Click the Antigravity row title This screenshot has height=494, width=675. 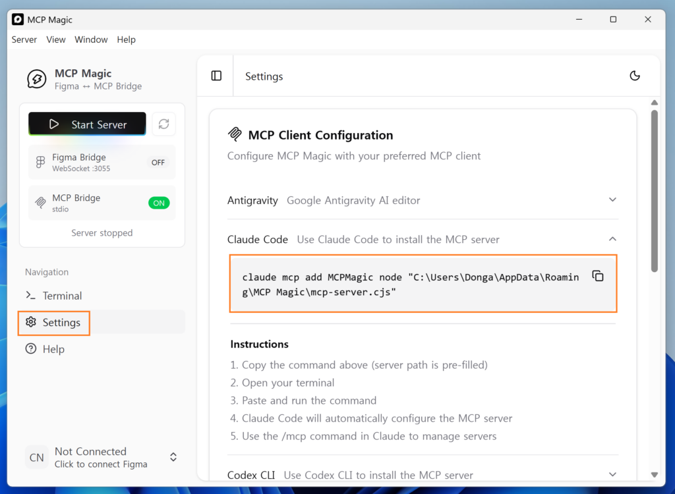[252, 200]
